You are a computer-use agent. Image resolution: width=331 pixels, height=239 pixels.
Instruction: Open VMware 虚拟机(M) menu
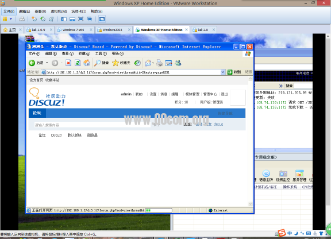pyautogui.click(x=59, y=11)
